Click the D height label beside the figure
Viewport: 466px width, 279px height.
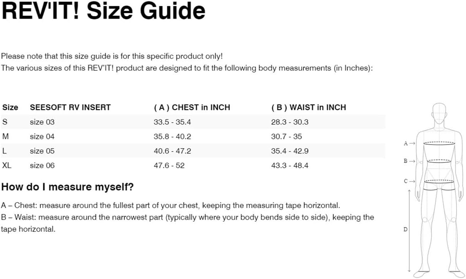[x=405, y=229]
